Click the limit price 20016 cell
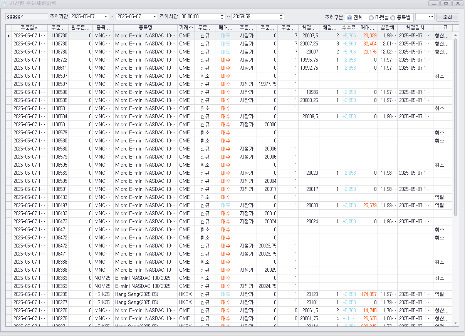The width and height of the screenshot is (465, 336). (x=267, y=214)
